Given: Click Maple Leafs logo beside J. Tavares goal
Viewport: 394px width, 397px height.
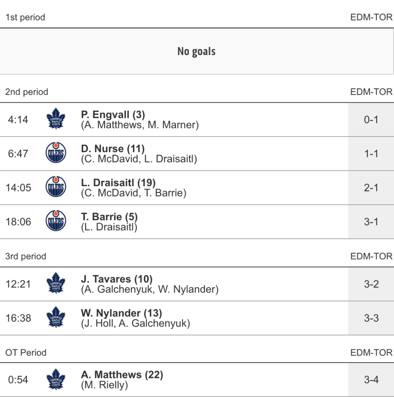Looking at the screenshot, I should tap(56, 284).
